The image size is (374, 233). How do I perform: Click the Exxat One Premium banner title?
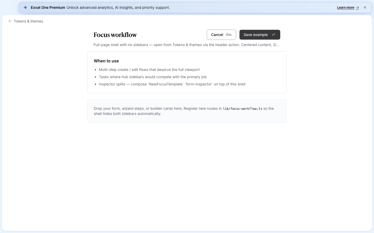coord(48,8)
